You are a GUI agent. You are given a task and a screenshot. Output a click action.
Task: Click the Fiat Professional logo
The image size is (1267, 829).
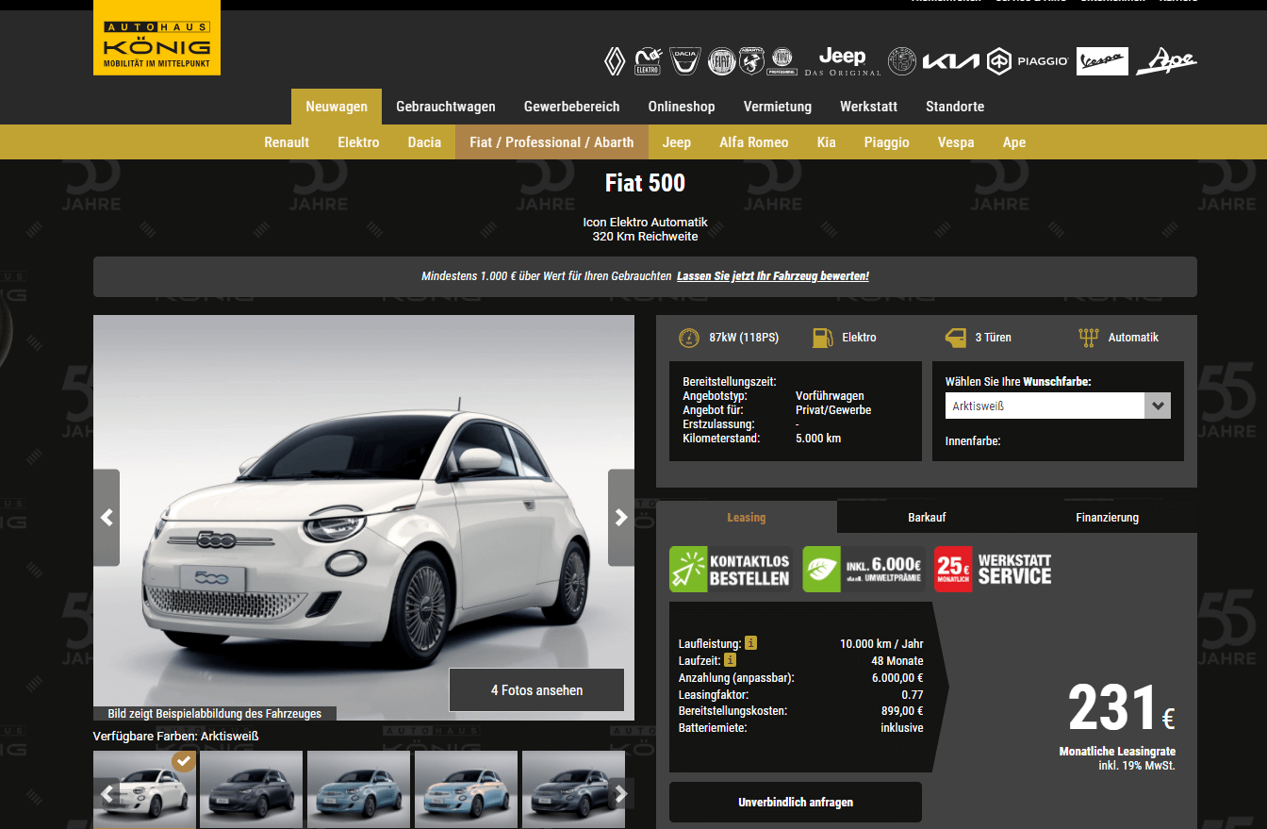pyautogui.click(x=782, y=61)
